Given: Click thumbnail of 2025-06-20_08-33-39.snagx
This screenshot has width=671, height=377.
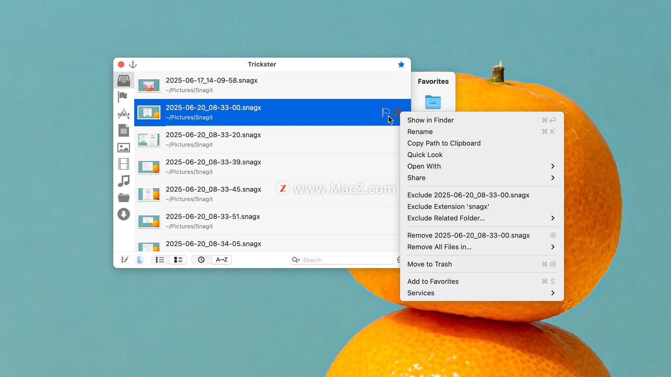Looking at the screenshot, I should click(149, 167).
